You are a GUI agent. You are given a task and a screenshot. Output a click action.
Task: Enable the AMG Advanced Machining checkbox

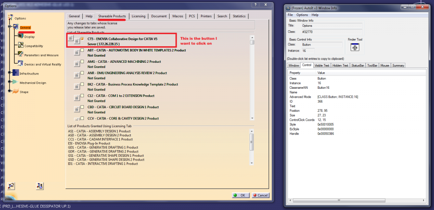coord(82,61)
